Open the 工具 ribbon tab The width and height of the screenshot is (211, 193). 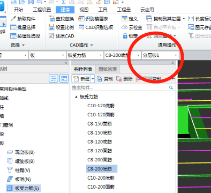click(103, 10)
